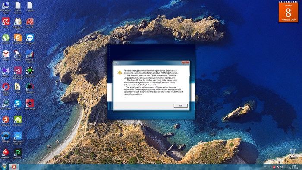Open the volume speaker tray icon
The width and height of the screenshot is (302, 170).
pos(285,167)
